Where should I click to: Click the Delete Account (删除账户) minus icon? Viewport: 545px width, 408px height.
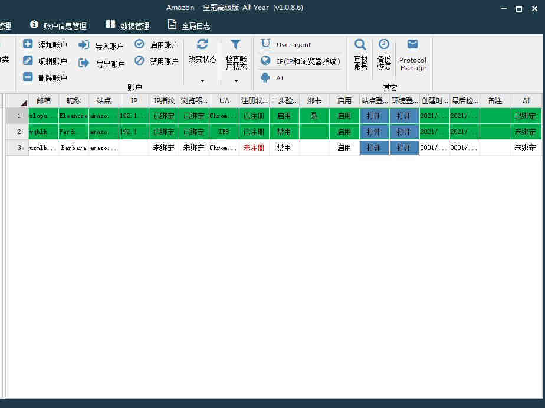coord(28,77)
